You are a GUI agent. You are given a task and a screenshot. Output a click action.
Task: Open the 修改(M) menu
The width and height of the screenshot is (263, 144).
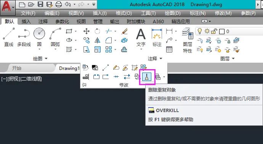(x=223, y=13)
